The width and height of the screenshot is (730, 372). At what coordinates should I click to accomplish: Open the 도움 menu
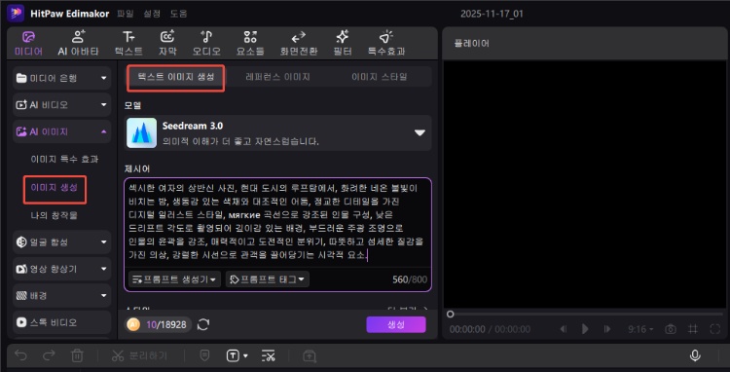click(179, 14)
